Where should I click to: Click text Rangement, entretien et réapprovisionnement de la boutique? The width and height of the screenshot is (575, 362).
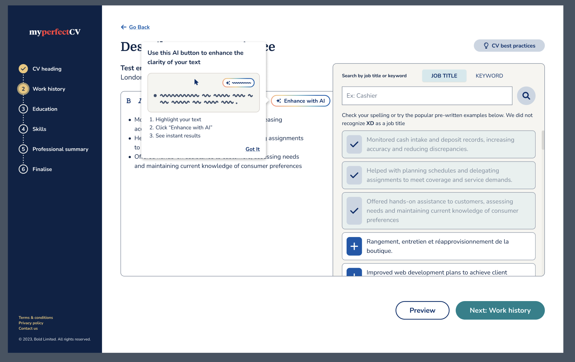437,246
